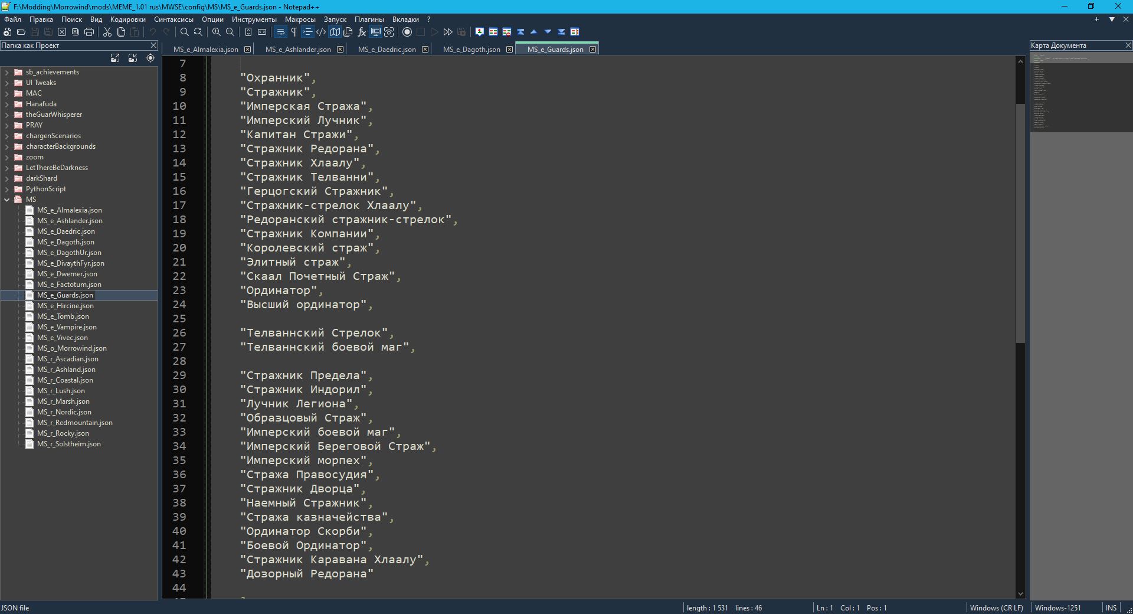The image size is (1133, 614).
Task: Click the Print icon in toolbar
Action: [89, 32]
